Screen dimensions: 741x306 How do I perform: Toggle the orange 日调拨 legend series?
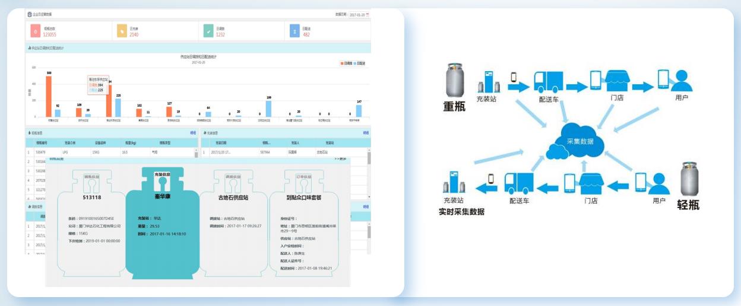pos(346,63)
